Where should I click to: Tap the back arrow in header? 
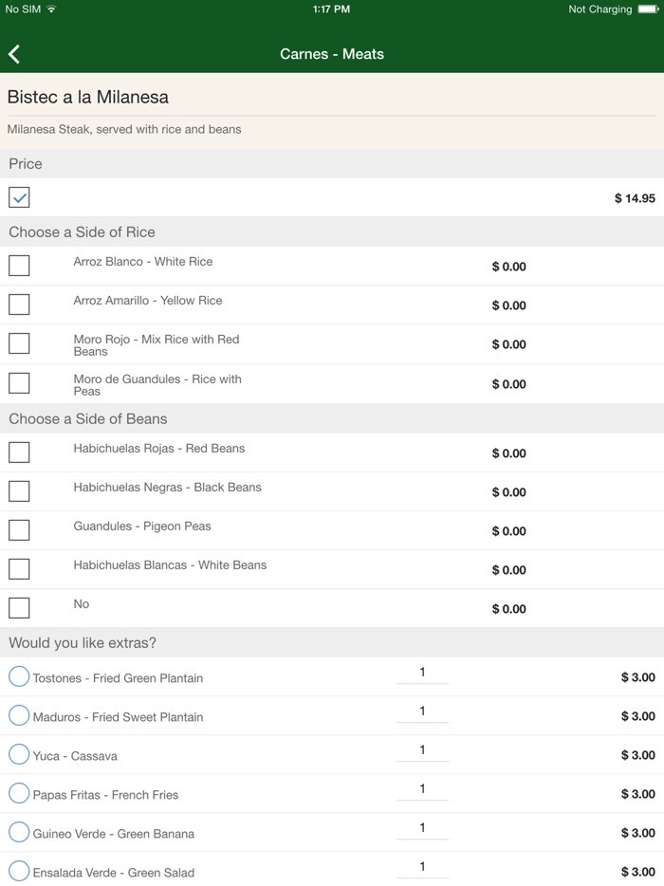(15, 54)
